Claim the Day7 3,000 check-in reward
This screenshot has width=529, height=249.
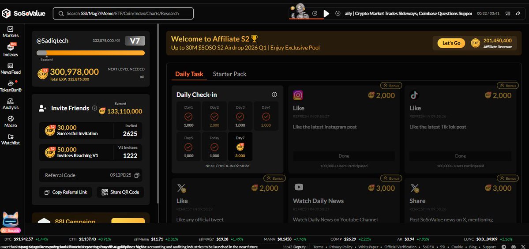[x=240, y=147]
